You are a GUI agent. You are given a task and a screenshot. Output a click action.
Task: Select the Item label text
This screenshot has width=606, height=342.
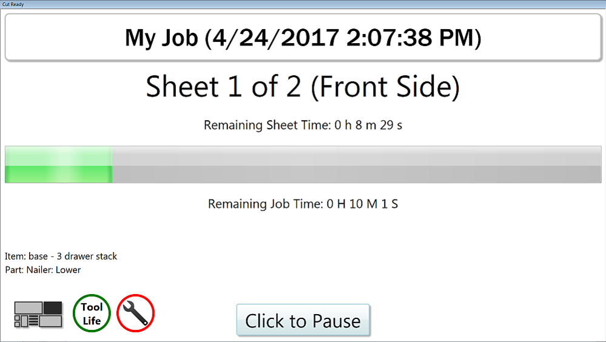15,256
